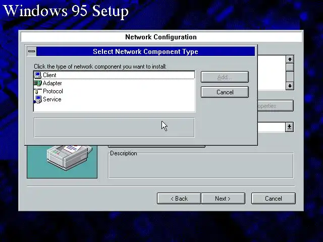The image size is (323, 242).
Task: Cancel the Select Network Component Type dialog
Action: 225,92
